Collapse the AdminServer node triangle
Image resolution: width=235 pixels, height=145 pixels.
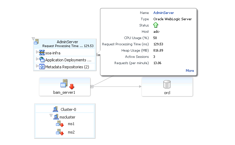point(33,39)
